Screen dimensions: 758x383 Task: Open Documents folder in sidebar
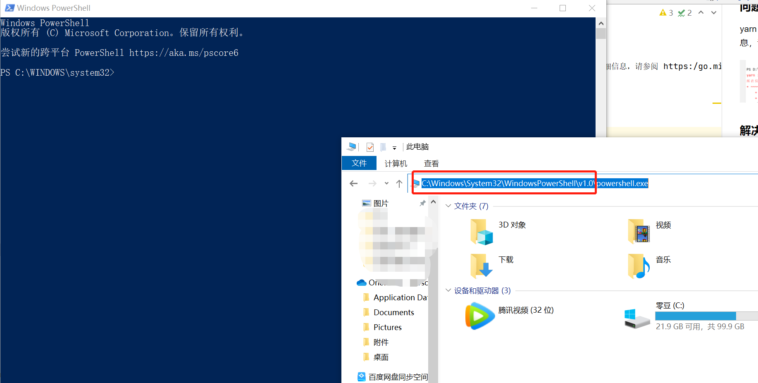click(x=389, y=312)
